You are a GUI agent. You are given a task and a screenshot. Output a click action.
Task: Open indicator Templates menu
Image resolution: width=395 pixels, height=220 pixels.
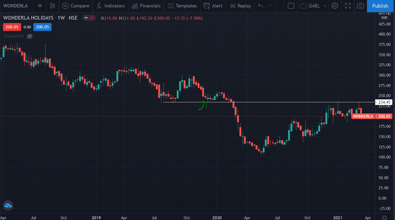182,6
